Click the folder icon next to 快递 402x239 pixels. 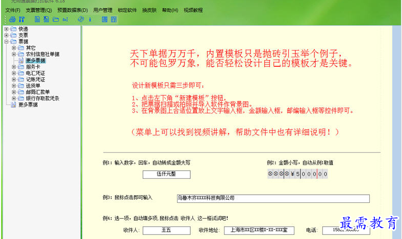point(14,29)
